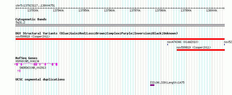
Task: Click the 137940k ruler tick label
Action: coord(58,10)
